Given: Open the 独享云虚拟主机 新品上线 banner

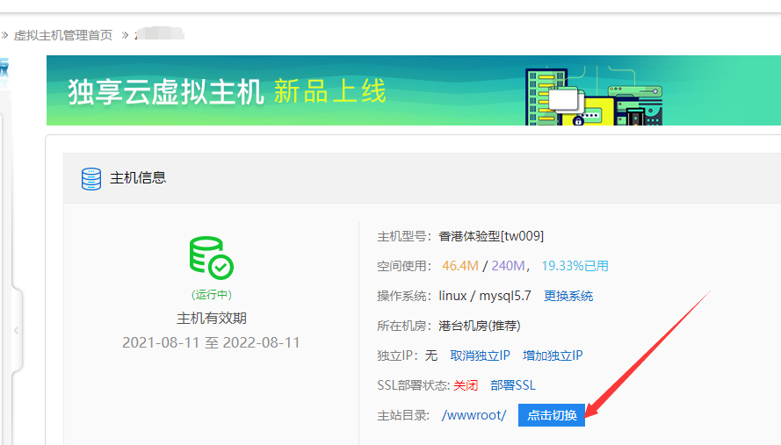Looking at the screenshot, I should click(414, 90).
